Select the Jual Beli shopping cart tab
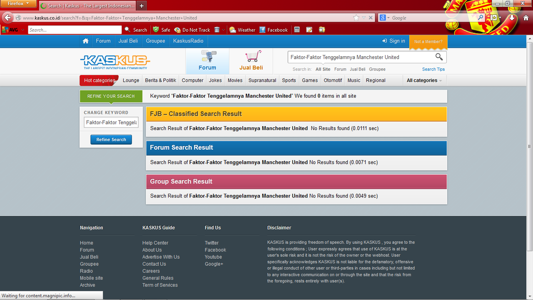The image size is (533, 300). (x=251, y=61)
